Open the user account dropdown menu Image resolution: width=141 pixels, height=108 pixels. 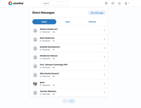pyautogui.click(x=127, y=3)
